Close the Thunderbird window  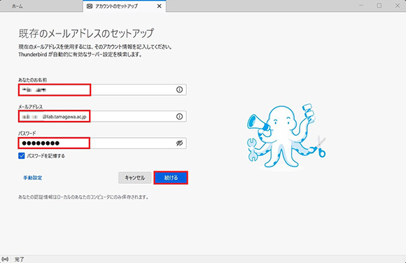398,6
